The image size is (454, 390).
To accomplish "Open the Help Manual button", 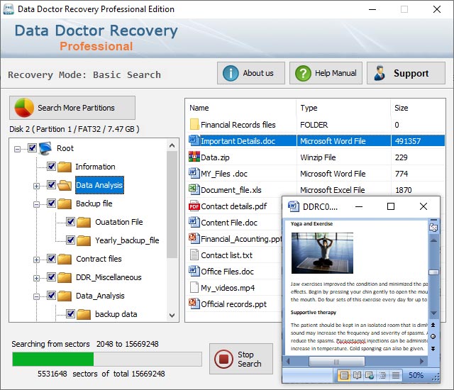I will pyautogui.click(x=326, y=73).
